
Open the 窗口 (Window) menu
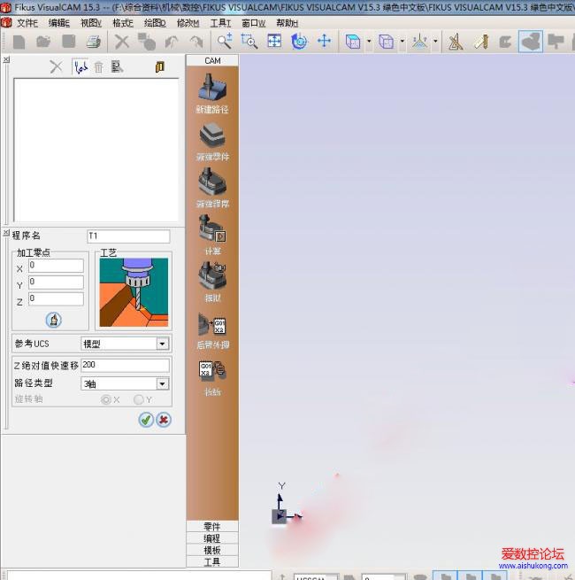click(253, 23)
